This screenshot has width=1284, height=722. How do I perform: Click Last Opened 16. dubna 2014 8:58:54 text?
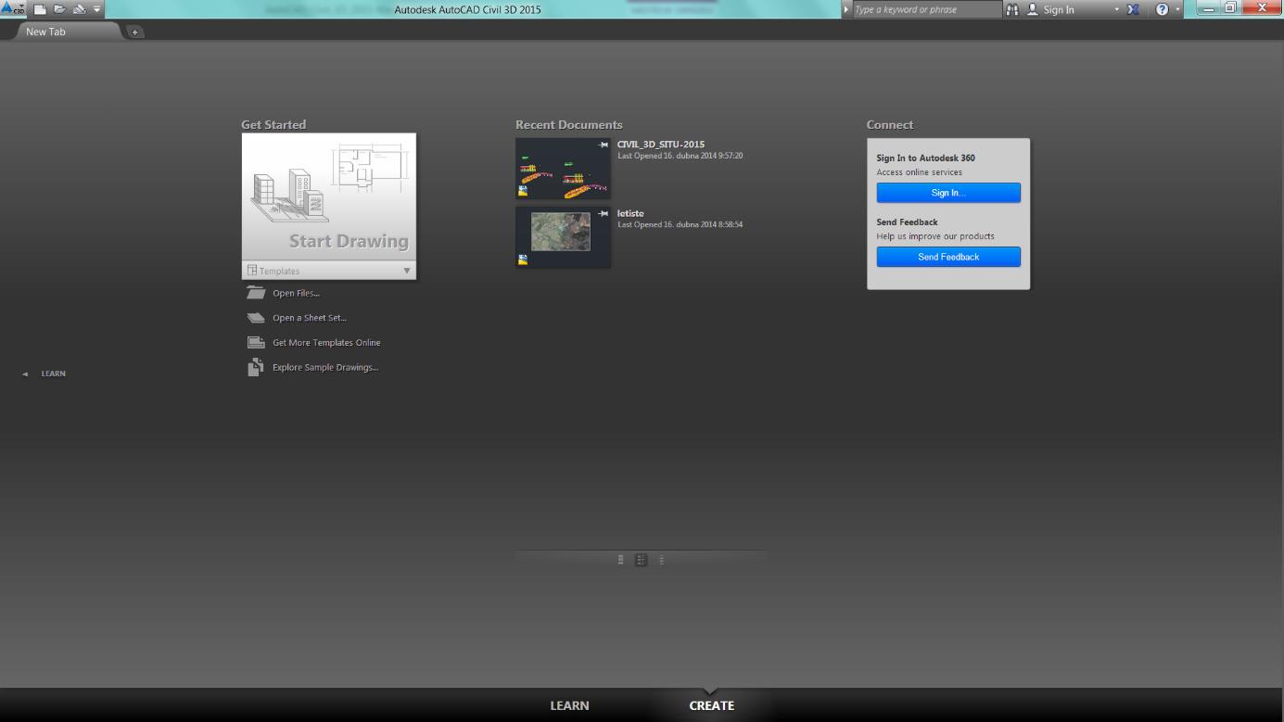pyautogui.click(x=680, y=224)
